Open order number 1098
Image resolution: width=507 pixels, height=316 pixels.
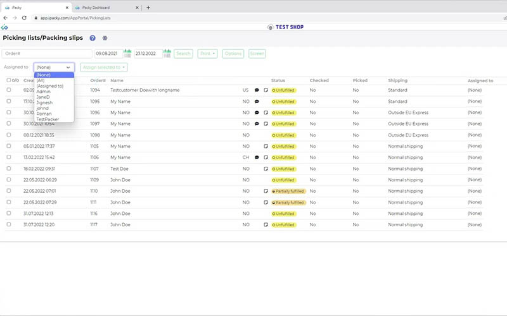[x=94, y=135]
